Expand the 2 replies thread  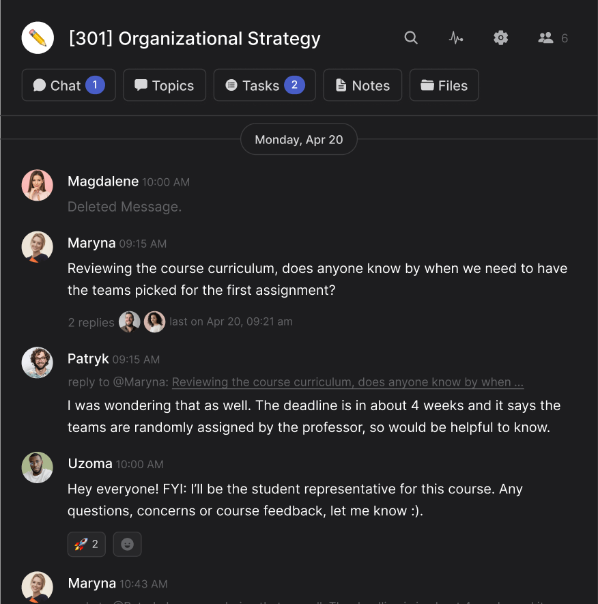pyautogui.click(x=91, y=322)
